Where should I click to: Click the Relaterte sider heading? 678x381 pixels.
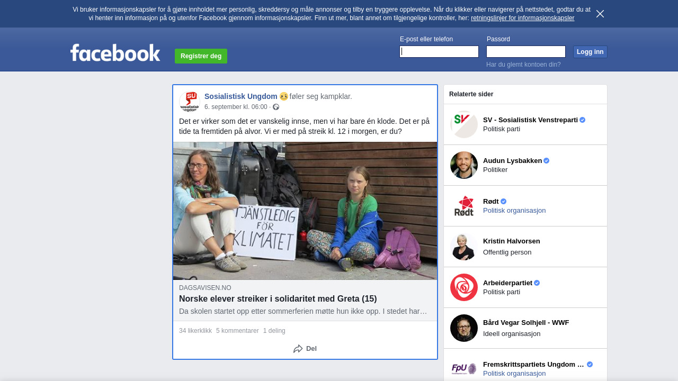[x=471, y=94]
